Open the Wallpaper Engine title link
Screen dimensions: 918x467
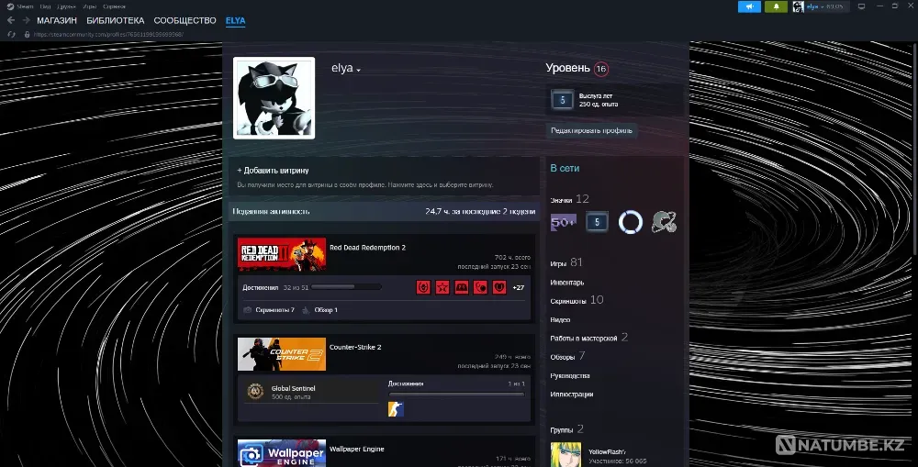(x=356, y=449)
